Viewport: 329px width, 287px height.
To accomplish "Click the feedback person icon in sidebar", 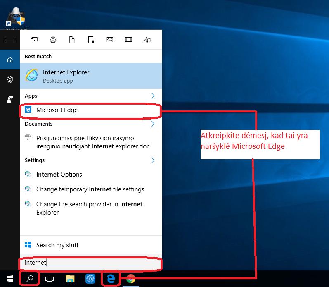I will click(x=10, y=99).
